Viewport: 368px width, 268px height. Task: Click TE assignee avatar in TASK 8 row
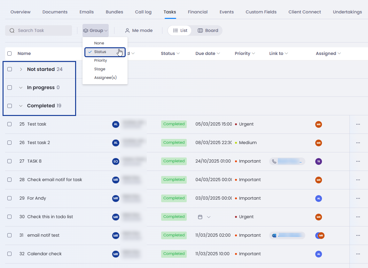pos(318,161)
